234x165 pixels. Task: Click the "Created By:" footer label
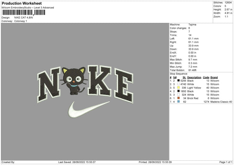[x=8, y=162]
